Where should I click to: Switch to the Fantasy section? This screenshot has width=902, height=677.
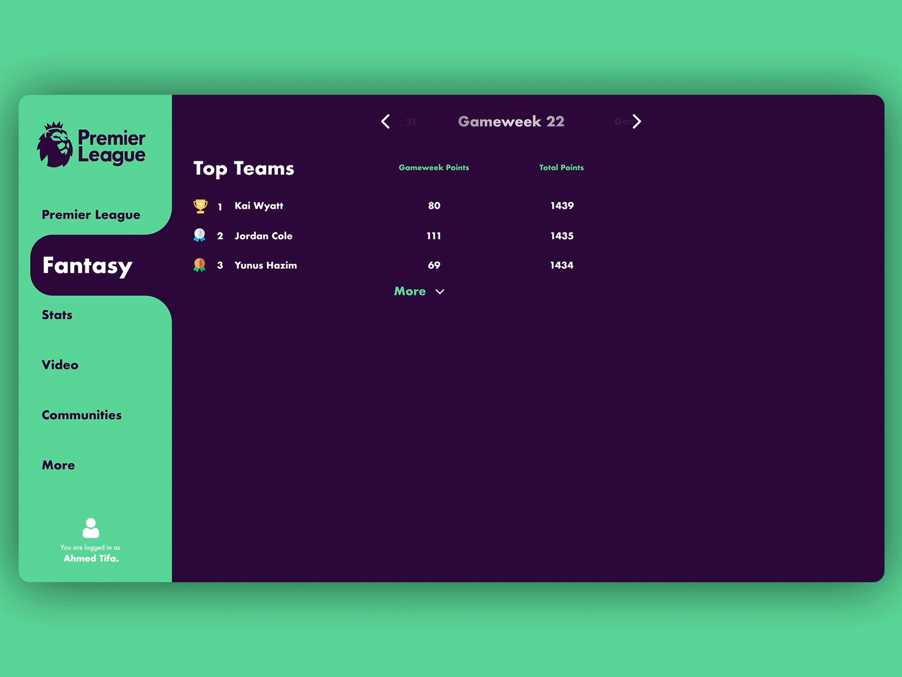click(87, 266)
